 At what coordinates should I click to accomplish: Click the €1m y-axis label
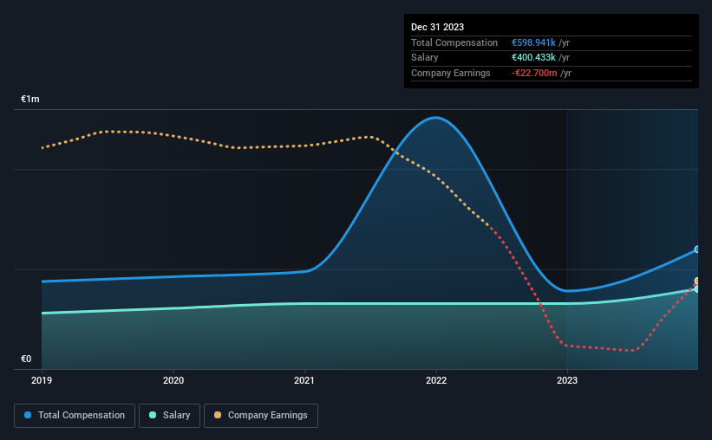30,99
